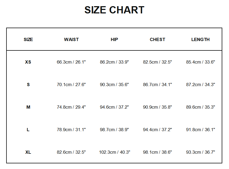Select L length value 91.8cm / 36.1"

pyautogui.click(x=200, y=130)
